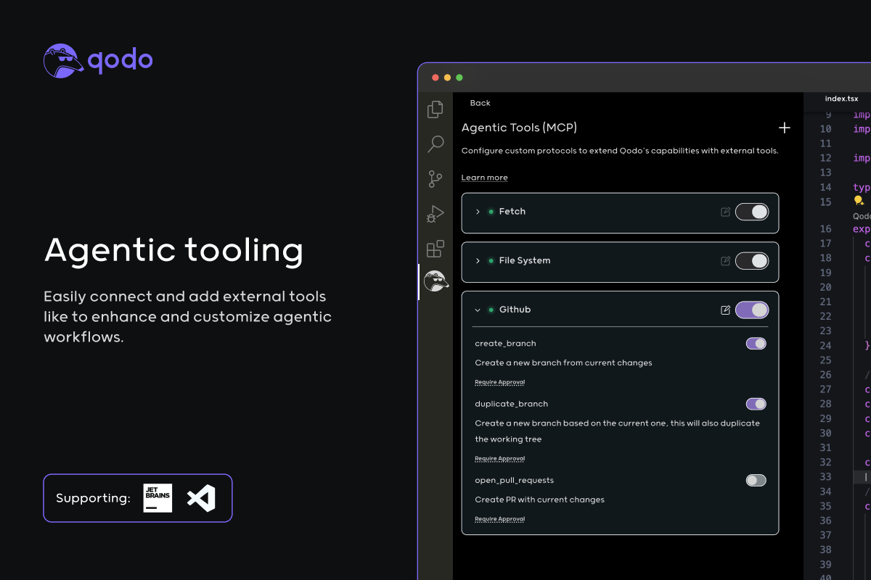
Task: Disable the create_branch toggle
Action: pyautogui.click(x=756, y=344)
